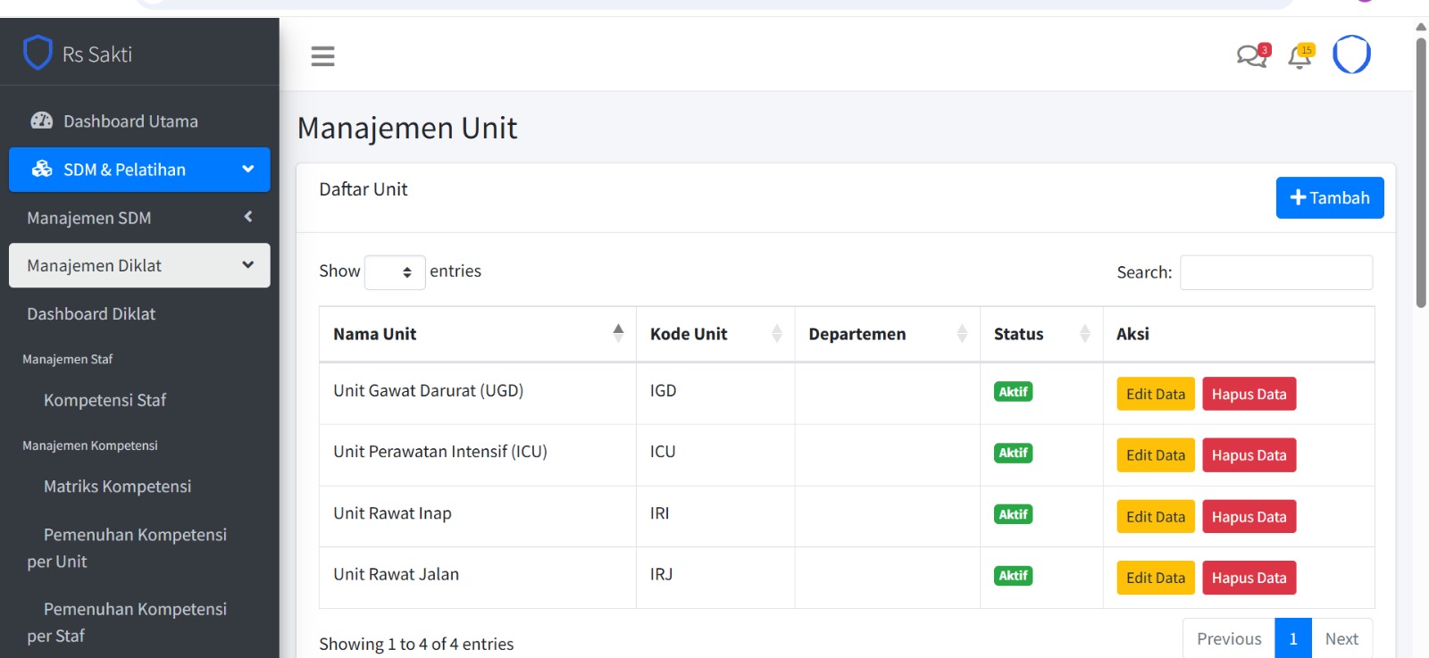The width and height of the screenshot is (1429, 658).
Task: Click Hapus Data for Unit Rawat Inap
Action: tap(1249, 517)
